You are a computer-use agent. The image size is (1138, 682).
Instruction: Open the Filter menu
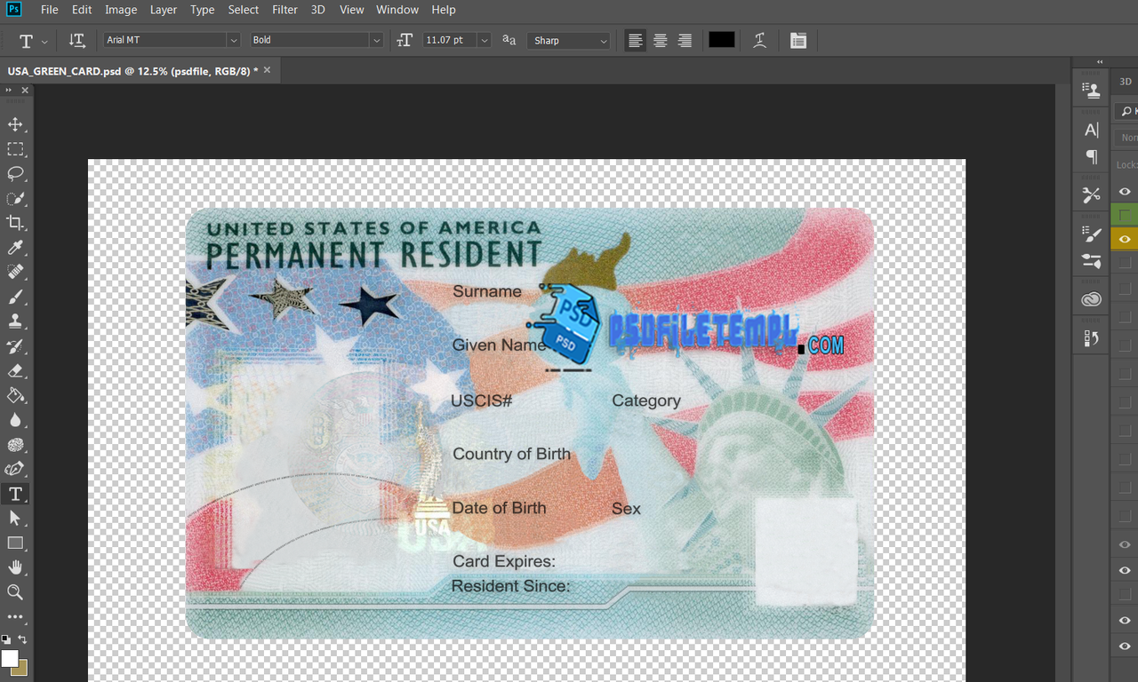coord(284,10)
